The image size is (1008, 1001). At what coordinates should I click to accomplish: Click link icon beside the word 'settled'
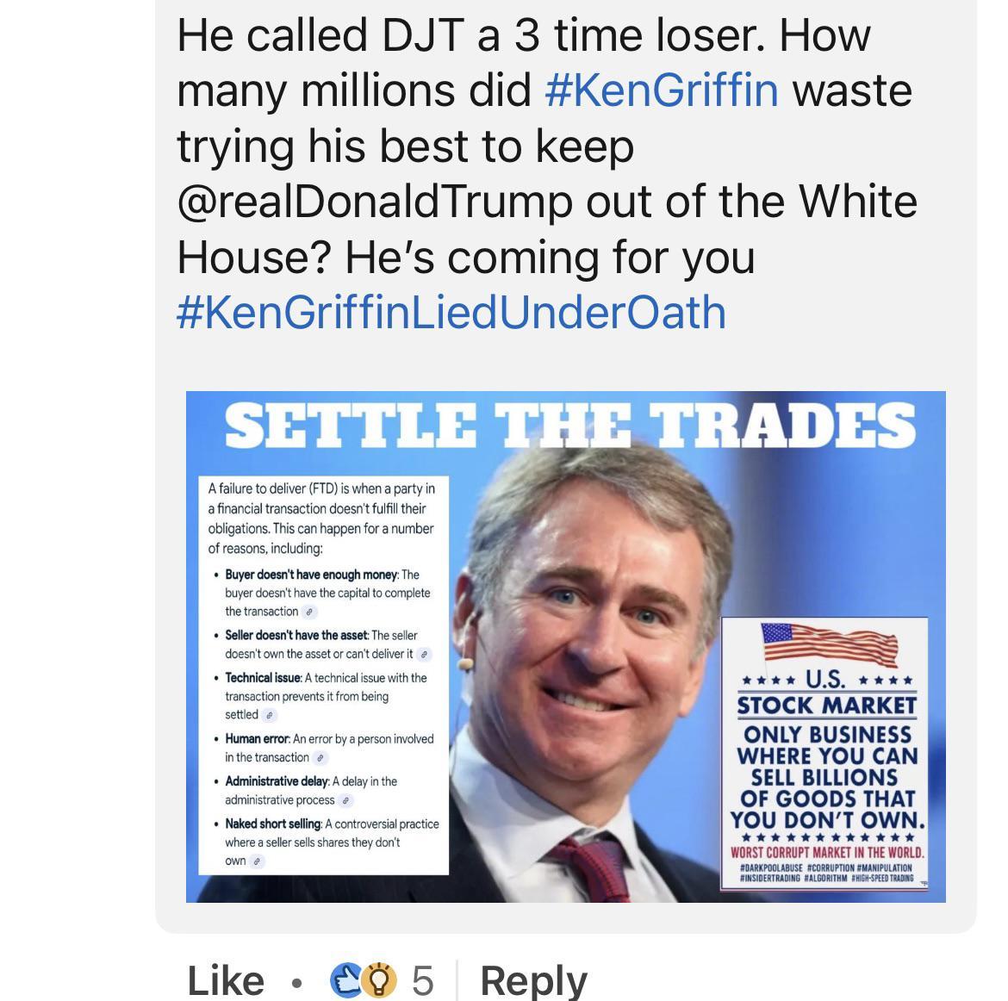(x=270, y=715)
